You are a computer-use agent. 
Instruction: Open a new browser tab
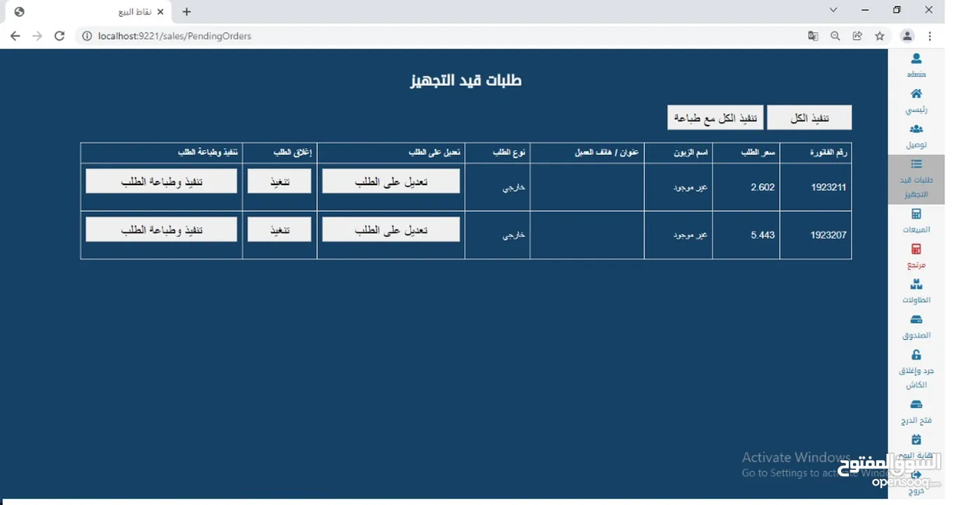[187, 12]
